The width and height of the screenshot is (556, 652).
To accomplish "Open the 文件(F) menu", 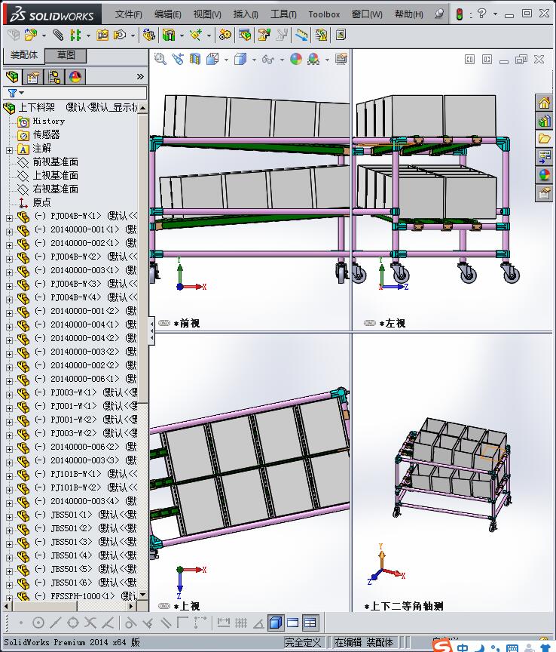I will [128, 14].
